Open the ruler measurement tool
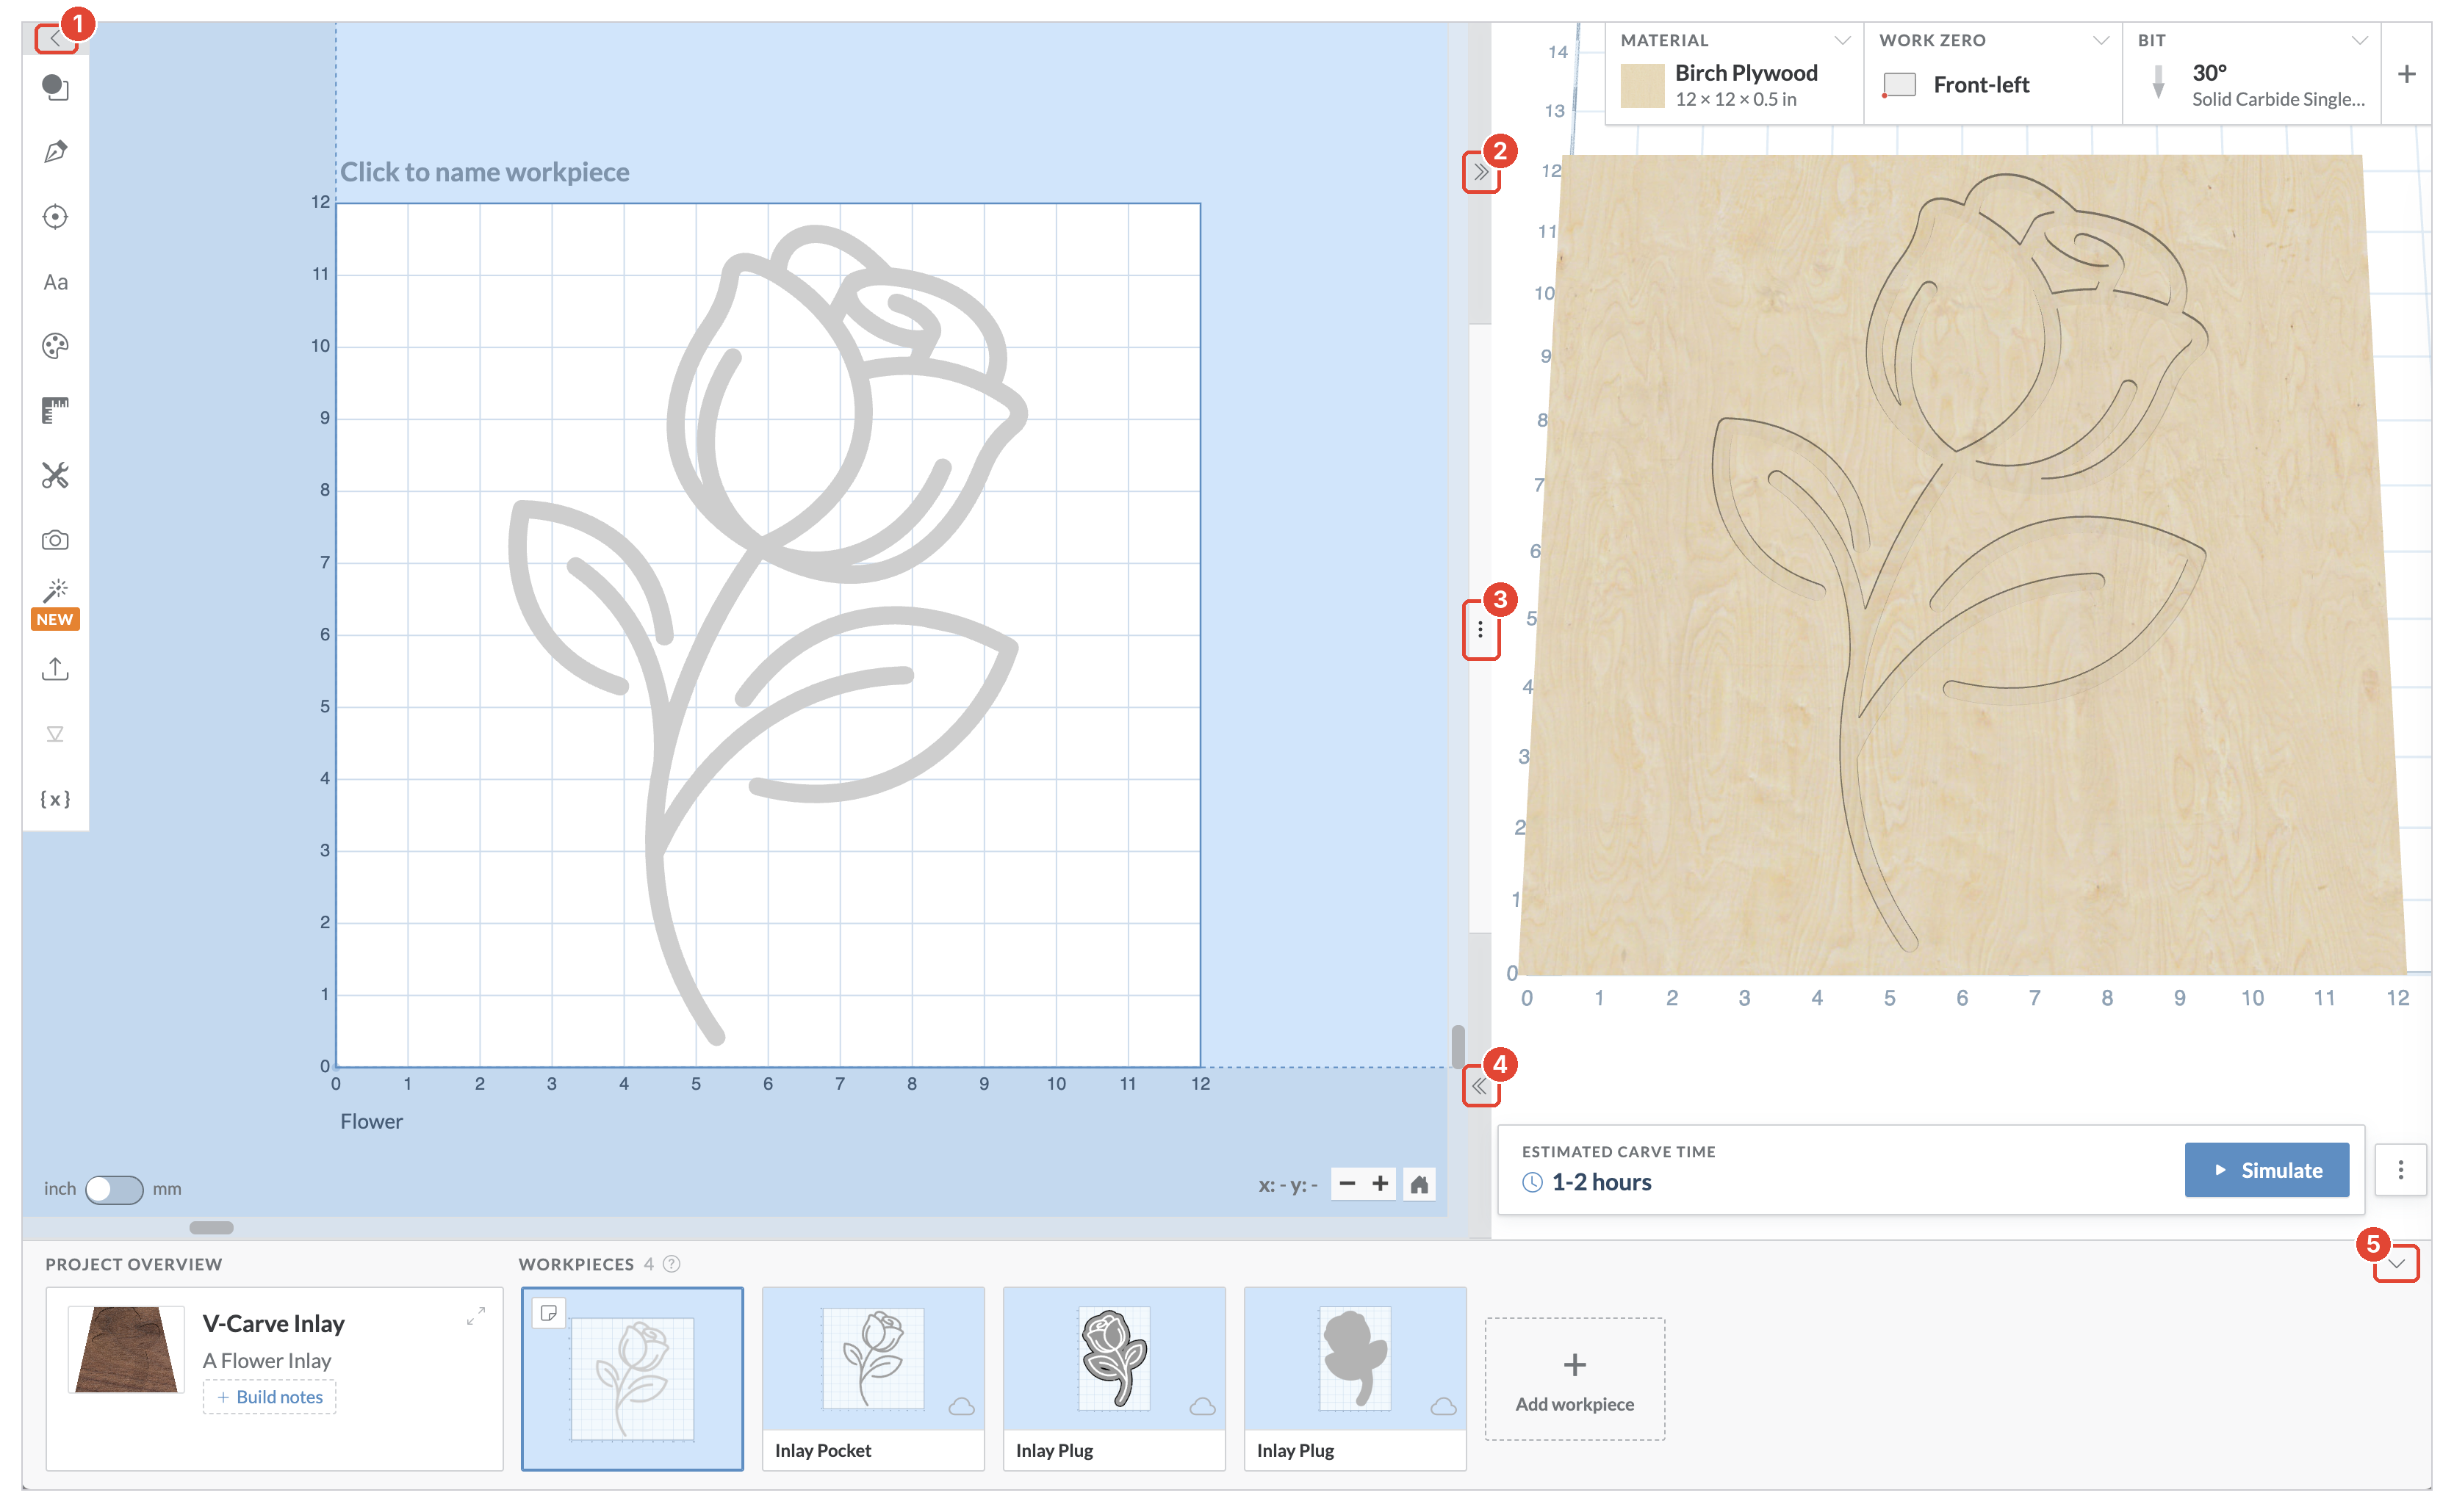Screen dimensions: 2454x1512 [x=55, y=411]
